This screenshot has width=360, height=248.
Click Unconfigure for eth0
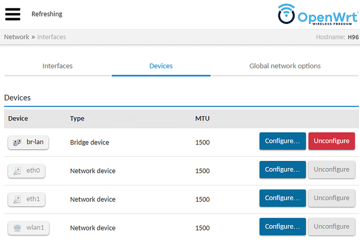coord(331,170)
